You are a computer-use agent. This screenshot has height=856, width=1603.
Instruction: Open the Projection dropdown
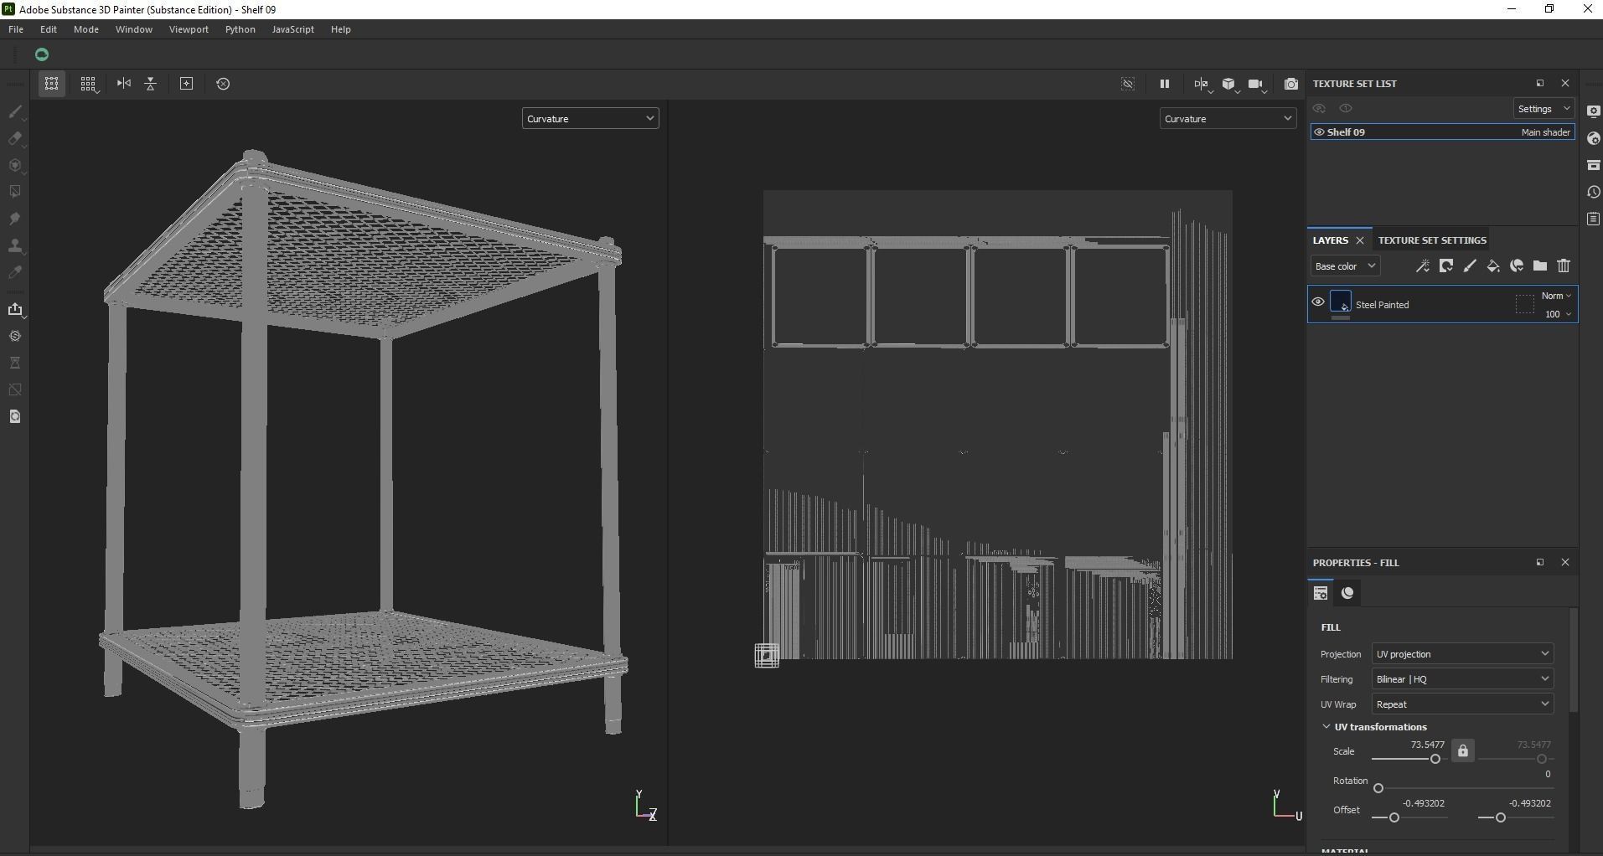[x=1462, y=654]
